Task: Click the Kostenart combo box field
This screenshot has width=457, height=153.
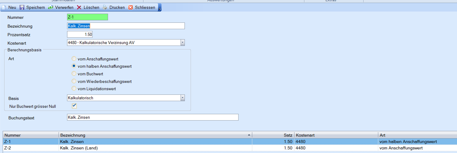Action: (x=126, y=43)
